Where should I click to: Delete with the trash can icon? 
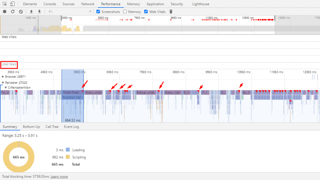(x=171, y=12)
